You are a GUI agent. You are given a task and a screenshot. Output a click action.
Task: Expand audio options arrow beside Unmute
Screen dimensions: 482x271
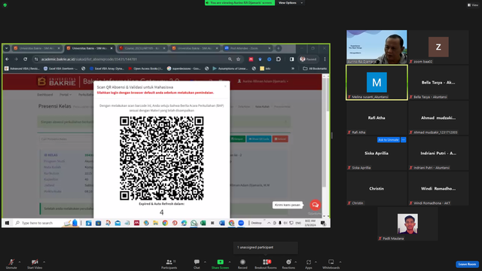tap(20, 262)
